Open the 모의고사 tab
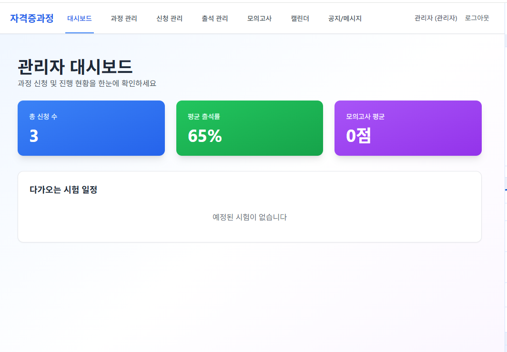Viewport: 507px width, 352px height. (x=258, y=18)
